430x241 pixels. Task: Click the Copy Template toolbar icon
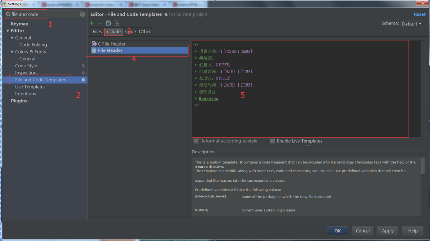point(108,23)
